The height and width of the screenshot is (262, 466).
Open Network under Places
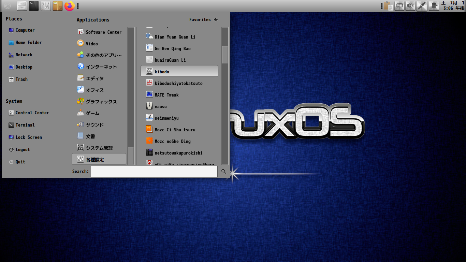tap(20, 55)
